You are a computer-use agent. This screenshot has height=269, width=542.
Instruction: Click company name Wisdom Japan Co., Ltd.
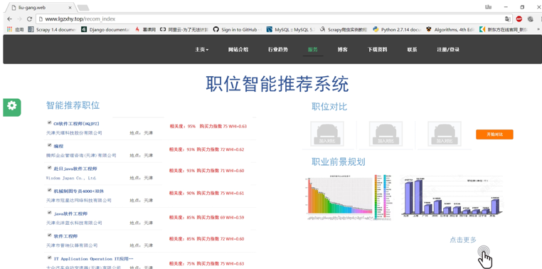(x=71, y=178)
